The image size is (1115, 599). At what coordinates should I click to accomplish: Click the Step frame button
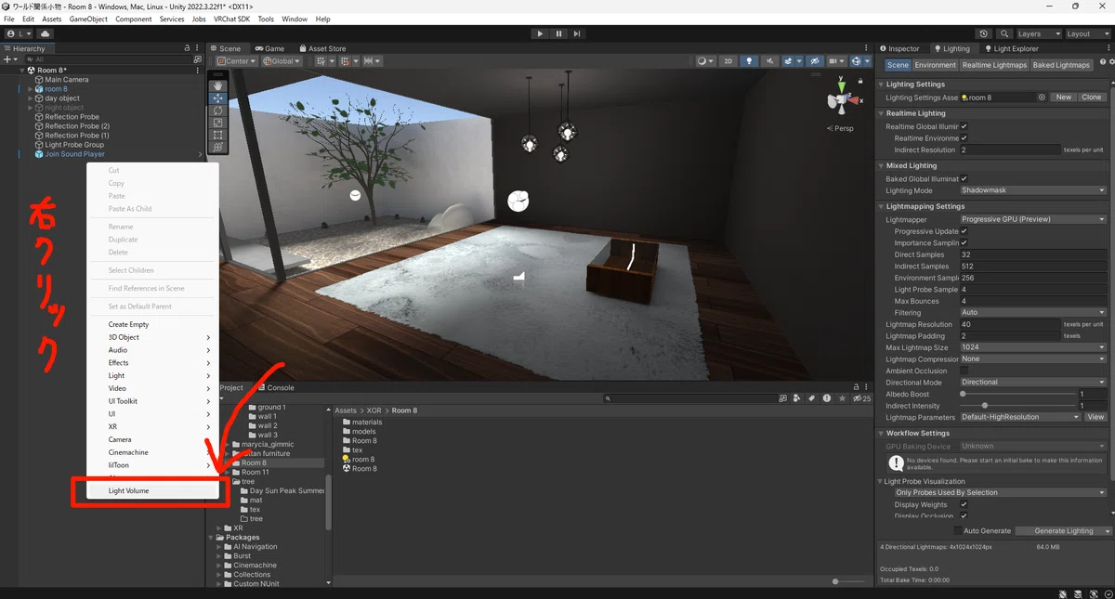click(x=577, y=33)
